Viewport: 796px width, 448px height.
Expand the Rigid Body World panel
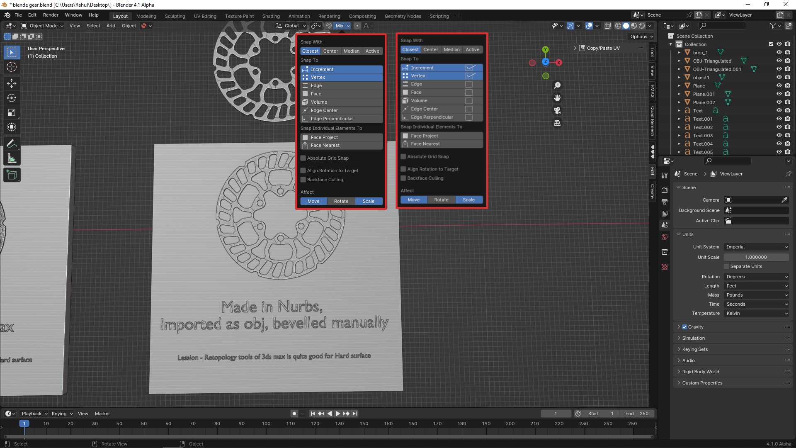click(701, 372)
